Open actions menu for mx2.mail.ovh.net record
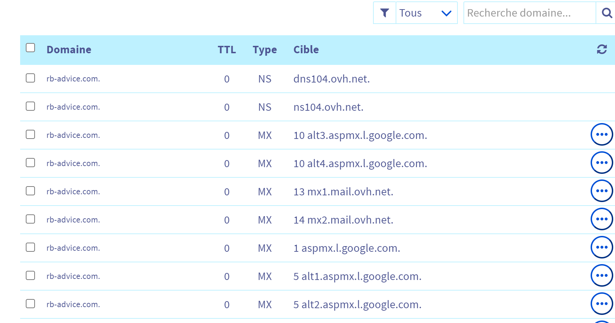The width and height of the screenshot is (615, 323). [x=602, y=219]
